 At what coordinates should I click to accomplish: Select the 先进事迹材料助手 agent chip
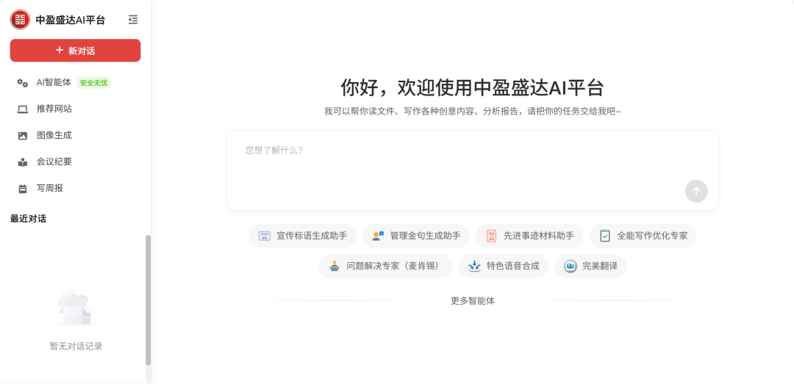[x=529, y=236]
